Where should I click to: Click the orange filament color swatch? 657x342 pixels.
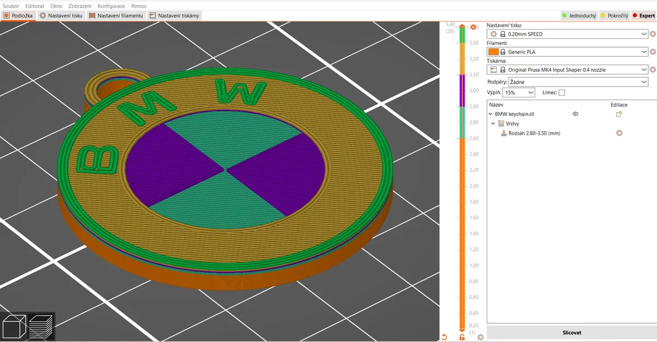point(493,52)
